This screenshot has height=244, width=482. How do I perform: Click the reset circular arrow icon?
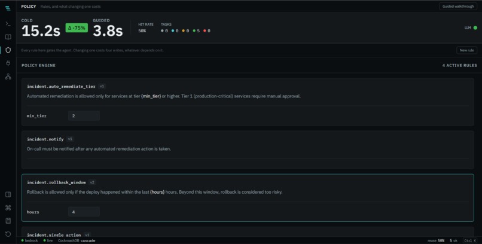8,234
